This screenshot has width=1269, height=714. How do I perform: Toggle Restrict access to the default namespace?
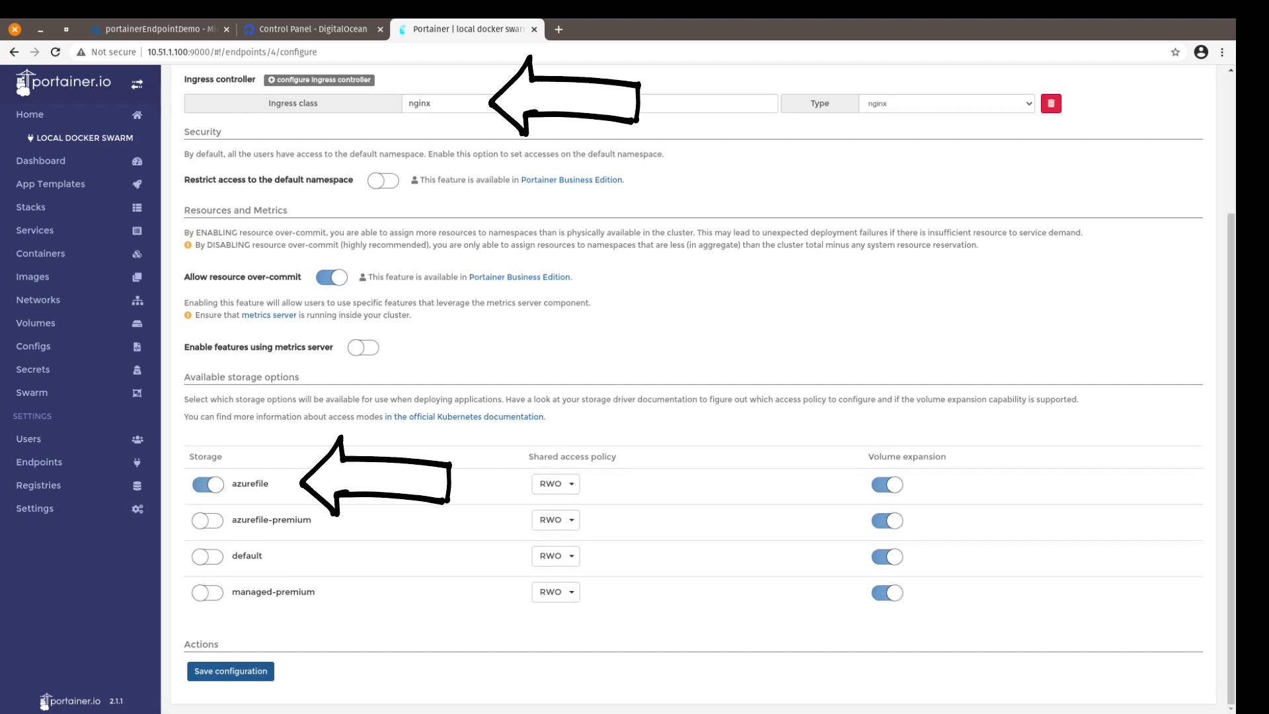383,180
